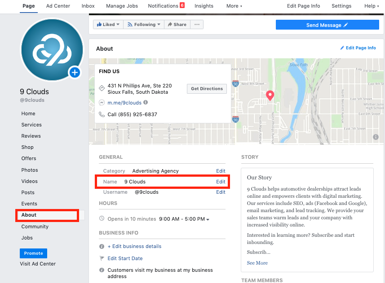Click the Get Directions button
The image size is (385, 283).
click(x=207, y=88)
